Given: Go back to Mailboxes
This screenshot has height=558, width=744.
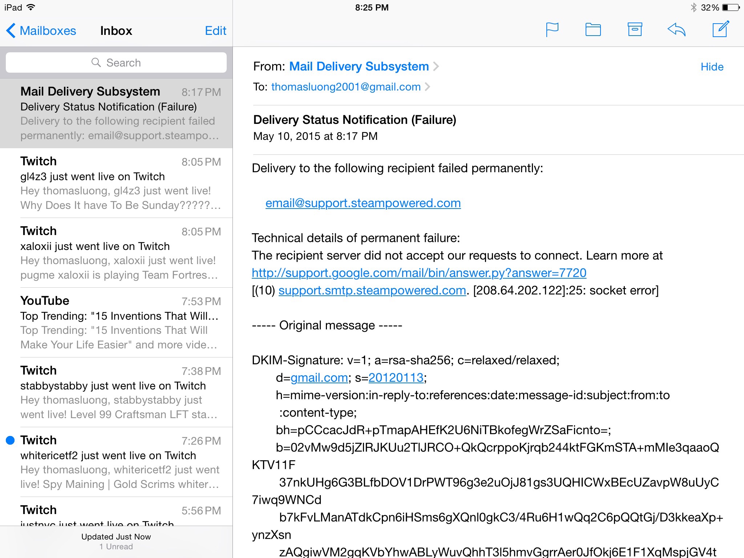Looking at the screenshot, I should (x=41, y=31).
